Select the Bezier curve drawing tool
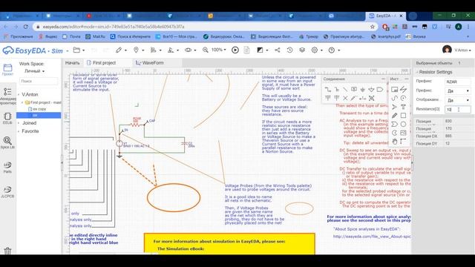The width and height of the screenshot is (475, 267). [394, 98]
